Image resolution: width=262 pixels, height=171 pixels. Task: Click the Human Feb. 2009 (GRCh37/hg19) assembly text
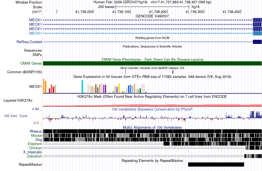(x=121, y=2)
